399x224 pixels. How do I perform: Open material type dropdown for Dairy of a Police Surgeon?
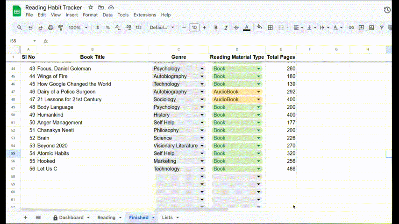click(258, 92)
